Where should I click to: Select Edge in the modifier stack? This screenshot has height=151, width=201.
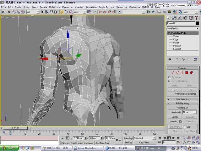(176, 40)
